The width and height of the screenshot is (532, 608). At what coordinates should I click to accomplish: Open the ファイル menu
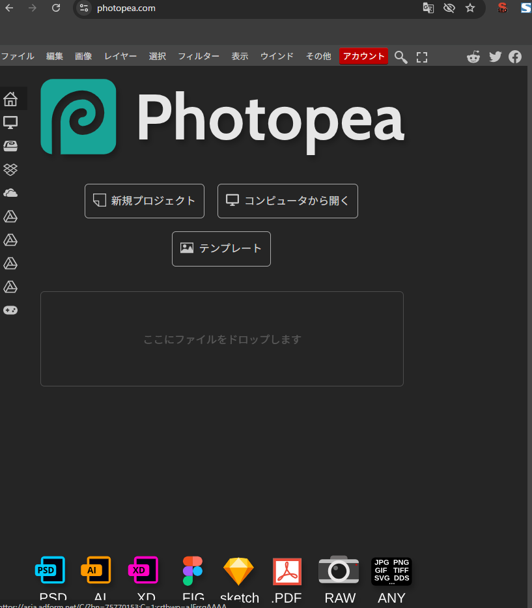(18, 57)
